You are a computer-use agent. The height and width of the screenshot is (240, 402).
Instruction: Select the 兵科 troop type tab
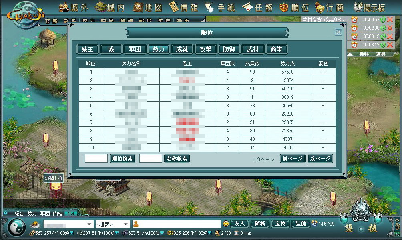tap(364, 54)
